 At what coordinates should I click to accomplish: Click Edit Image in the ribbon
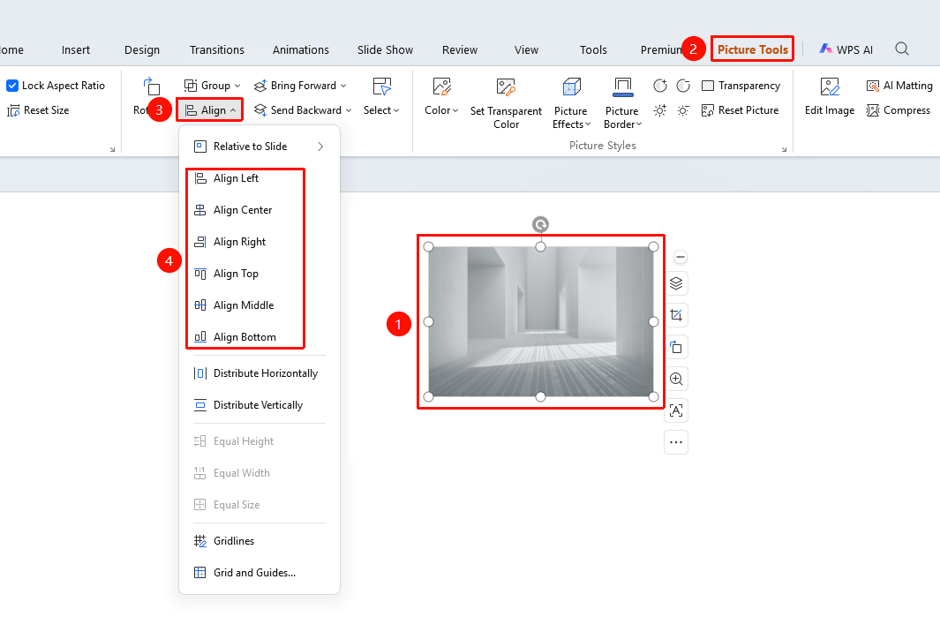pyautogui.click(x=830, y=96)
